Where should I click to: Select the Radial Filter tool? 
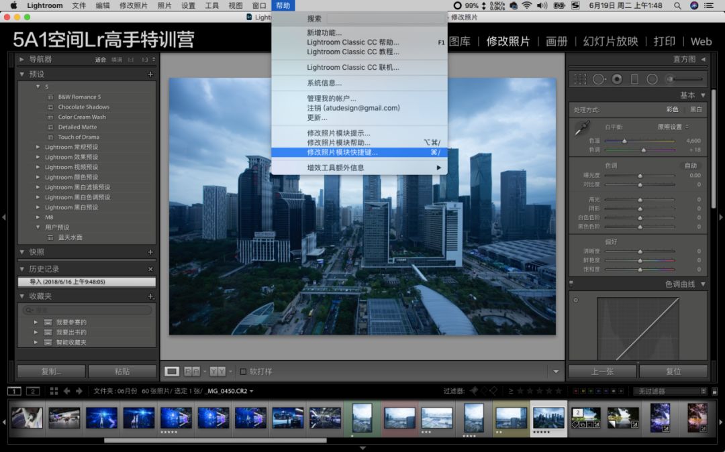tap(652, 79)
